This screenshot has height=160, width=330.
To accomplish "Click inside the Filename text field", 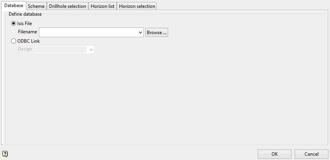I will tap(88, 33).
